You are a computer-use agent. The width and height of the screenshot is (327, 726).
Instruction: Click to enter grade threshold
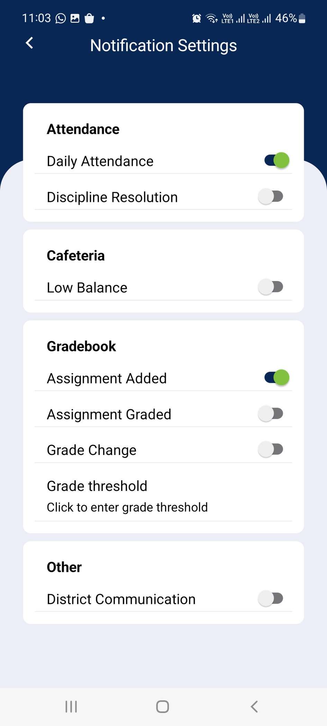[x=127, y=508]
